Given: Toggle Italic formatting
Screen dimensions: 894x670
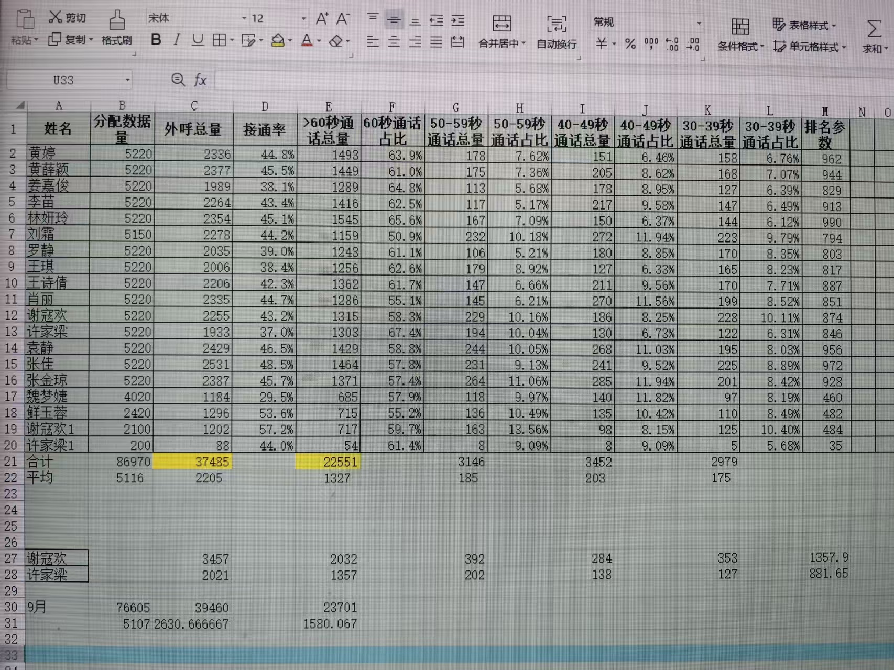Looking at the screenshot, I should pyautogui.click(x=177, y=40).
